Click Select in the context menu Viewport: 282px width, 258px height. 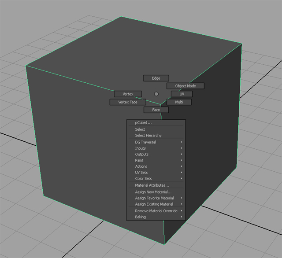[x=156, y=129]
